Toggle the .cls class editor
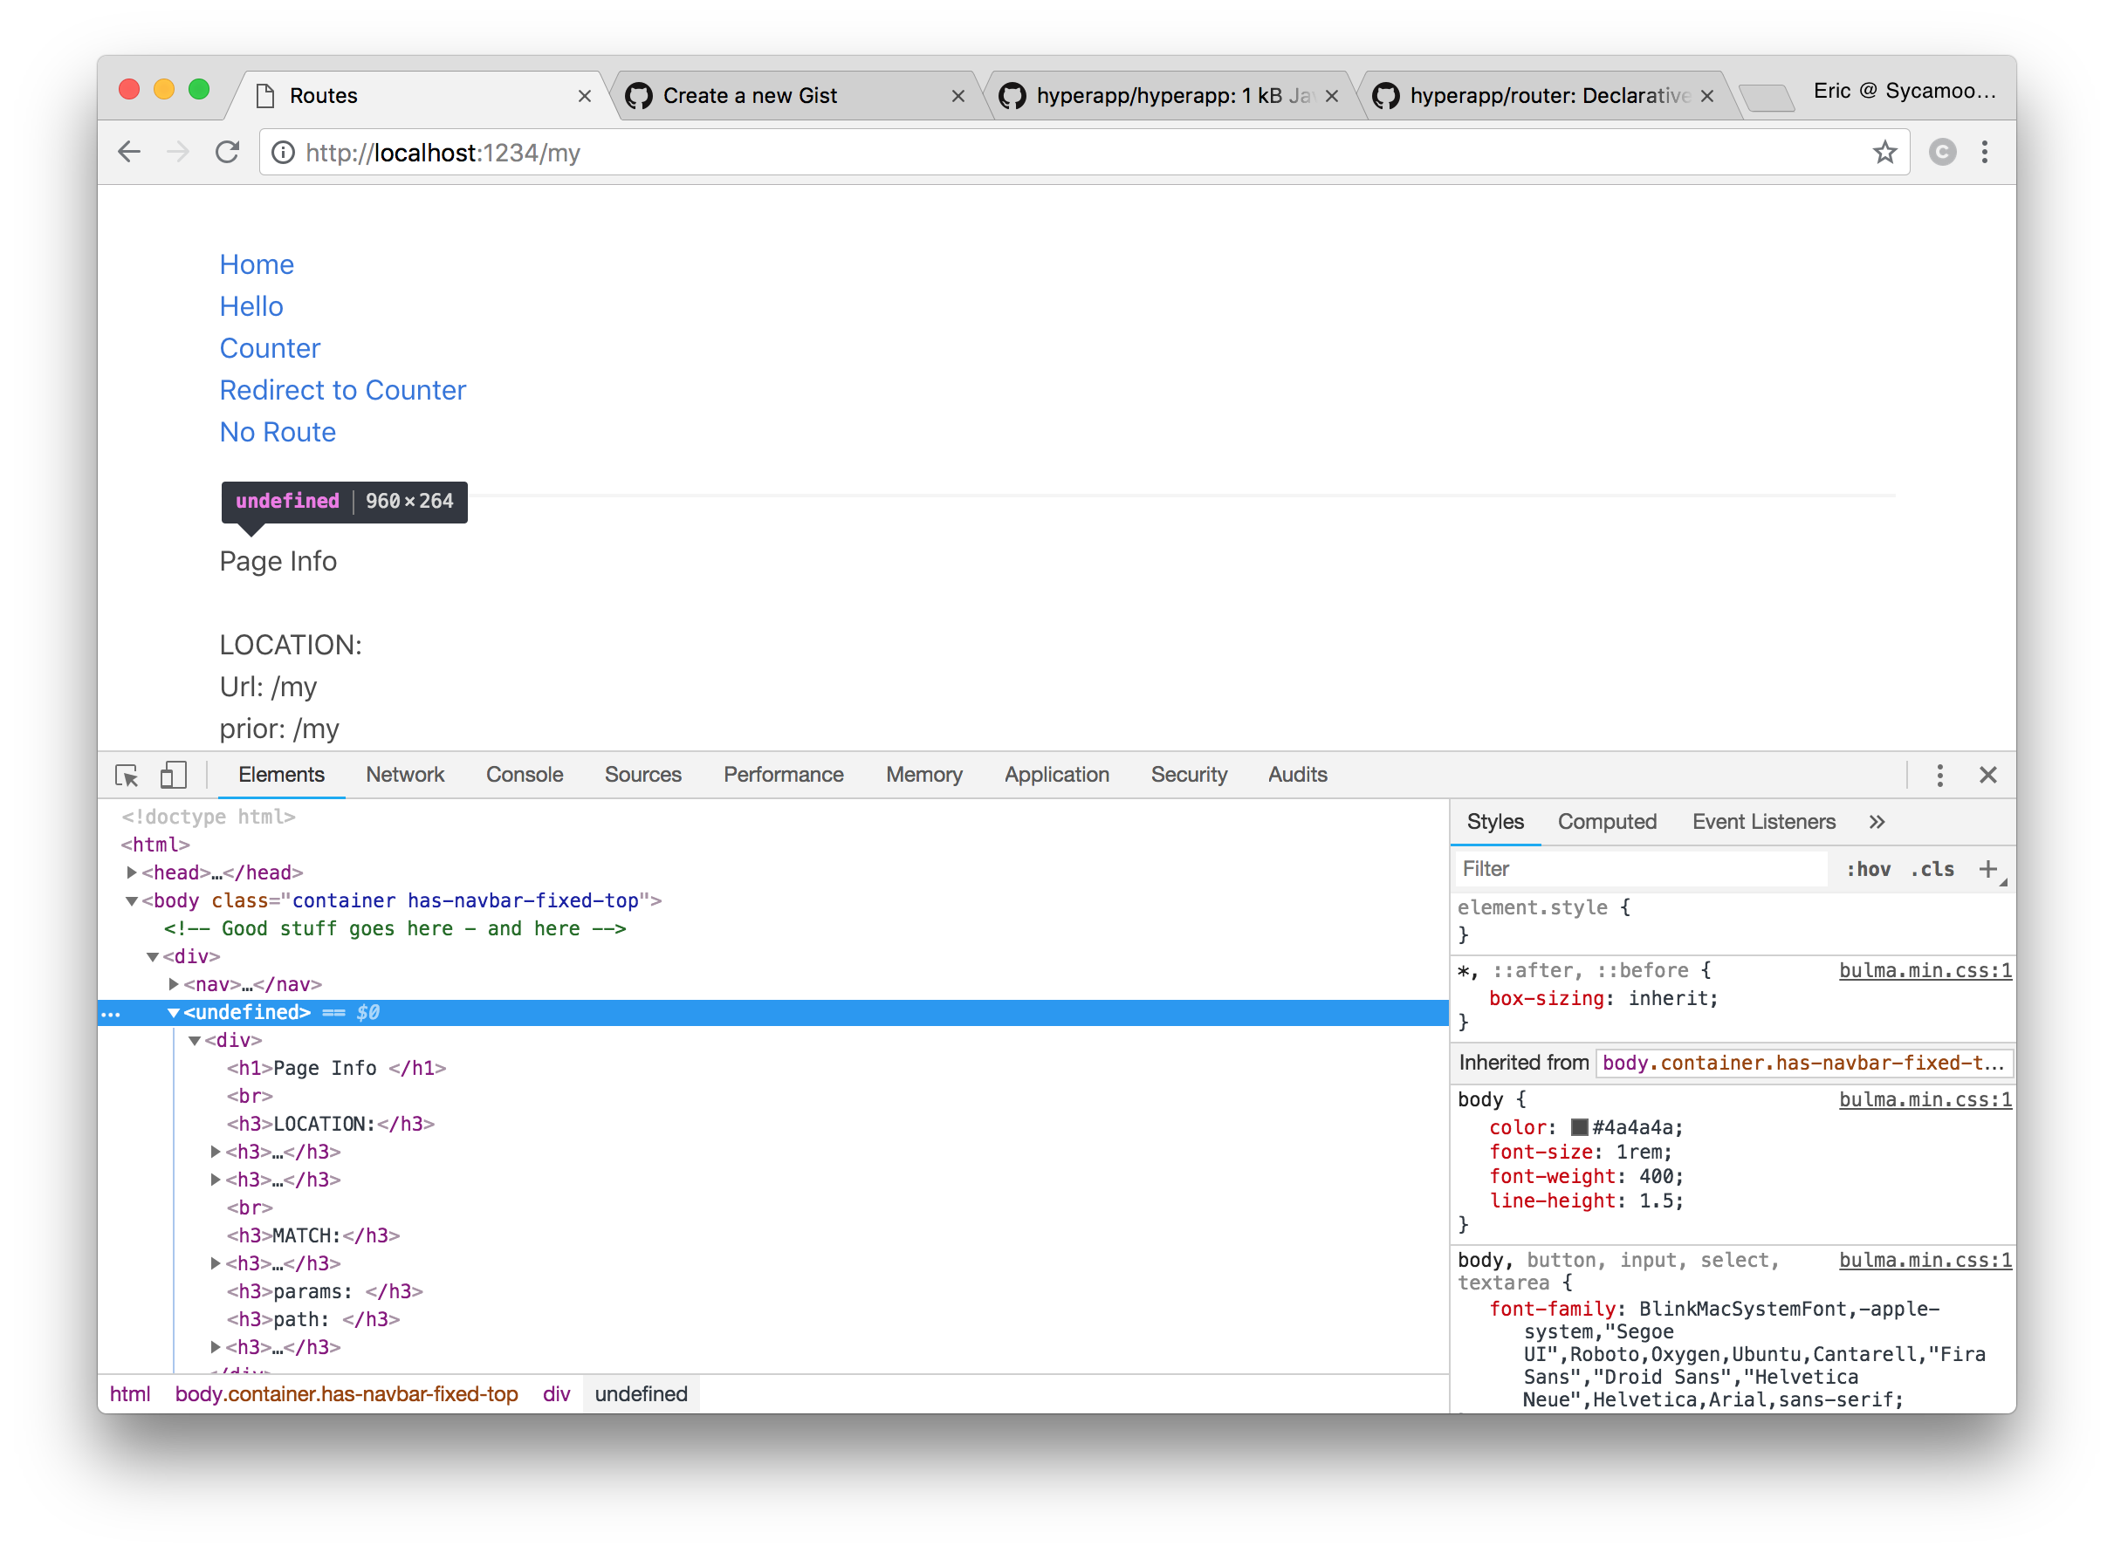The image size is (2114, 1553). 1932,870
